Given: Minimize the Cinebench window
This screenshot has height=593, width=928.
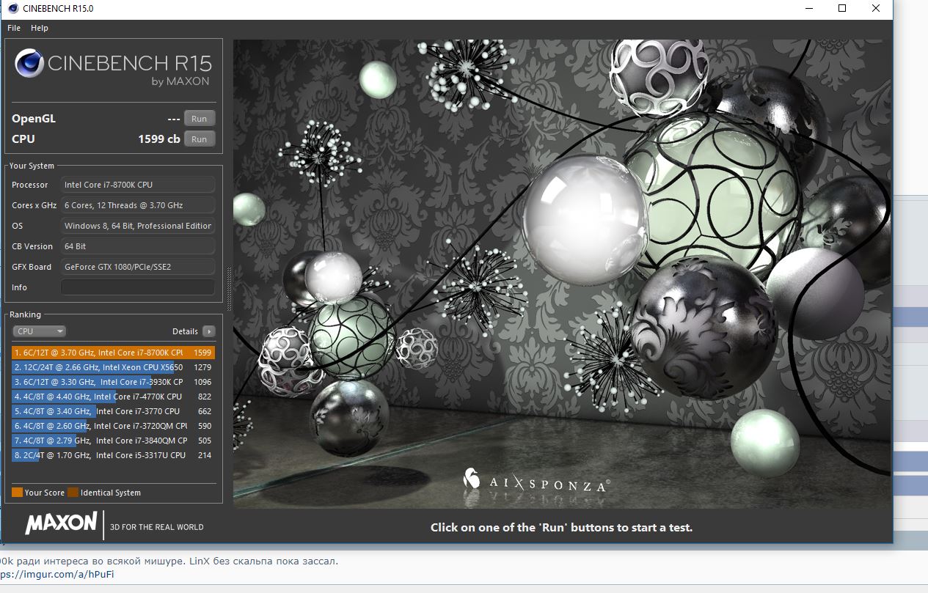Looking at the screenshot, I should 808,9.
